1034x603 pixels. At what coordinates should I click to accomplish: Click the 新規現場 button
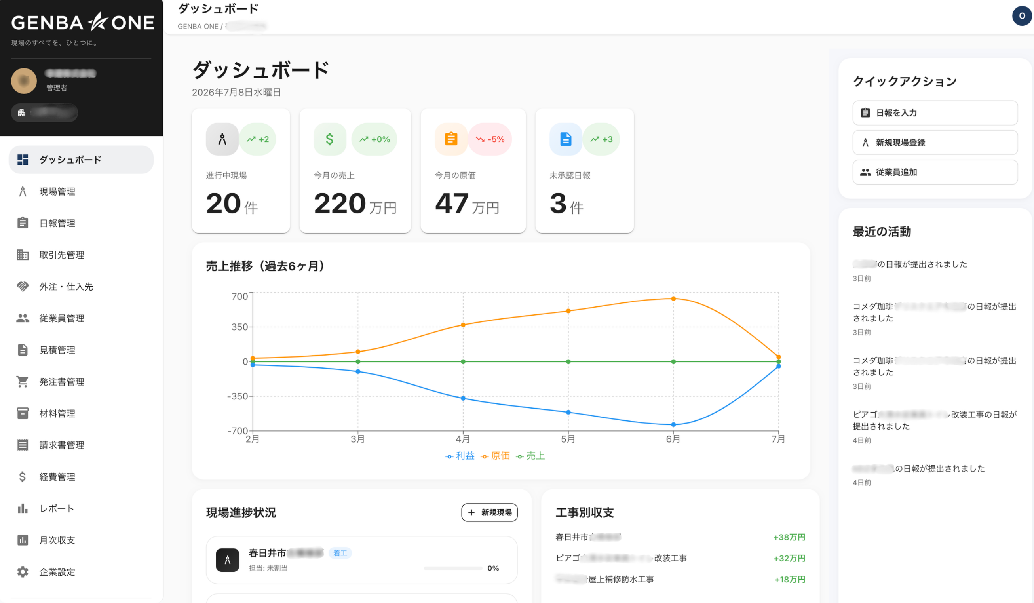click(x=490, y=512)
